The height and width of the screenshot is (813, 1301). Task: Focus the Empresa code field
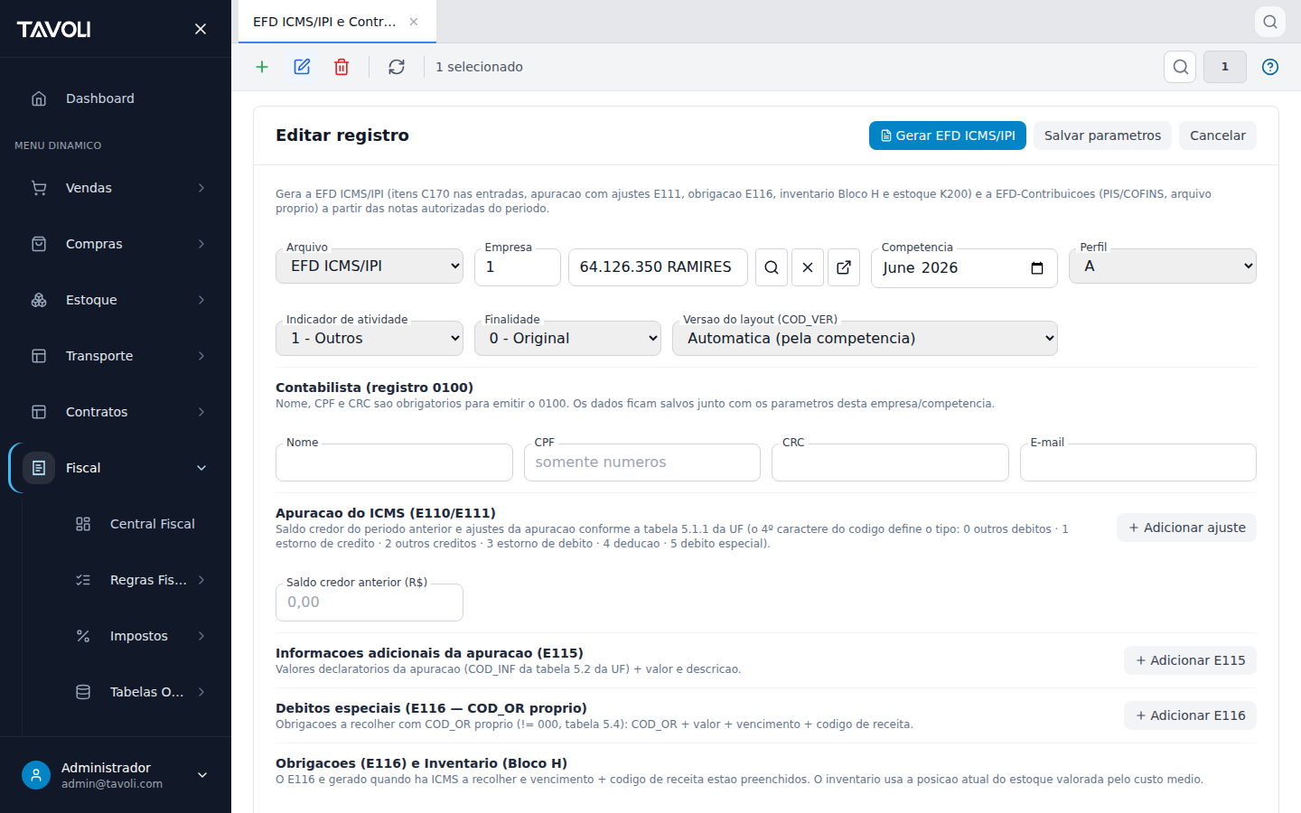(518, 267)
